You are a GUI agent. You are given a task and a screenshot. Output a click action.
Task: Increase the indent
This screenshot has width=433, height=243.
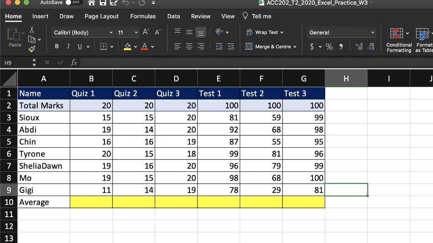[231, 47]
